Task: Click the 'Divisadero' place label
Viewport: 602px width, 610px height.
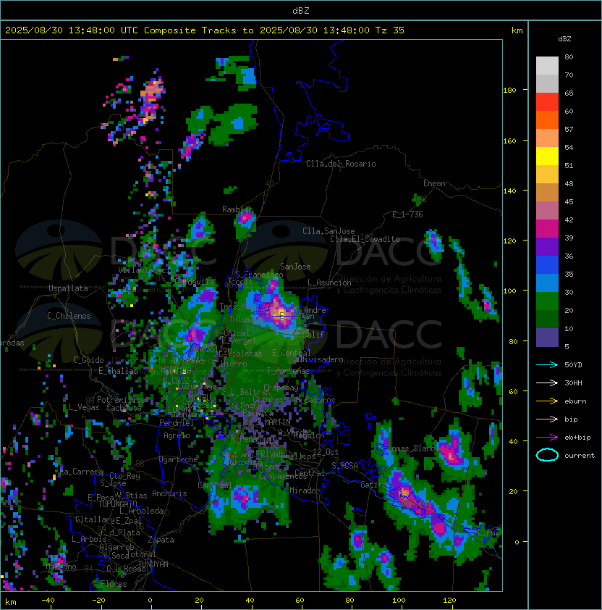Action: click(321, 359)
